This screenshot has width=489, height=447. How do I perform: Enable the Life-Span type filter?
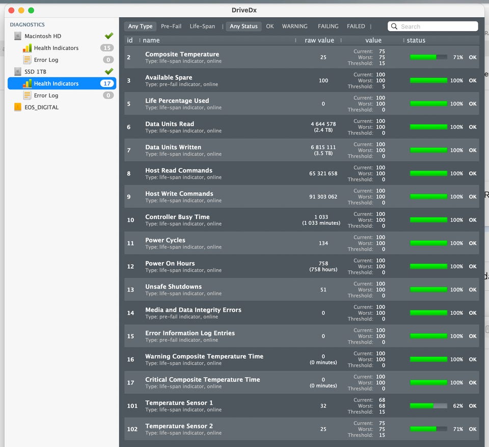point(202,27)
